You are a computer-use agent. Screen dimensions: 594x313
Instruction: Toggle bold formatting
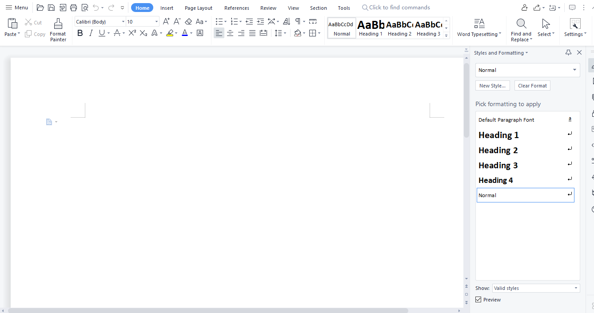[x=80, y=32]
